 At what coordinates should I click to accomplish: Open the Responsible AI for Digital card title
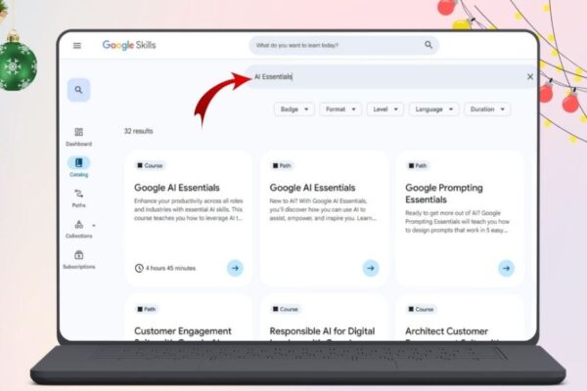point(322,331)
